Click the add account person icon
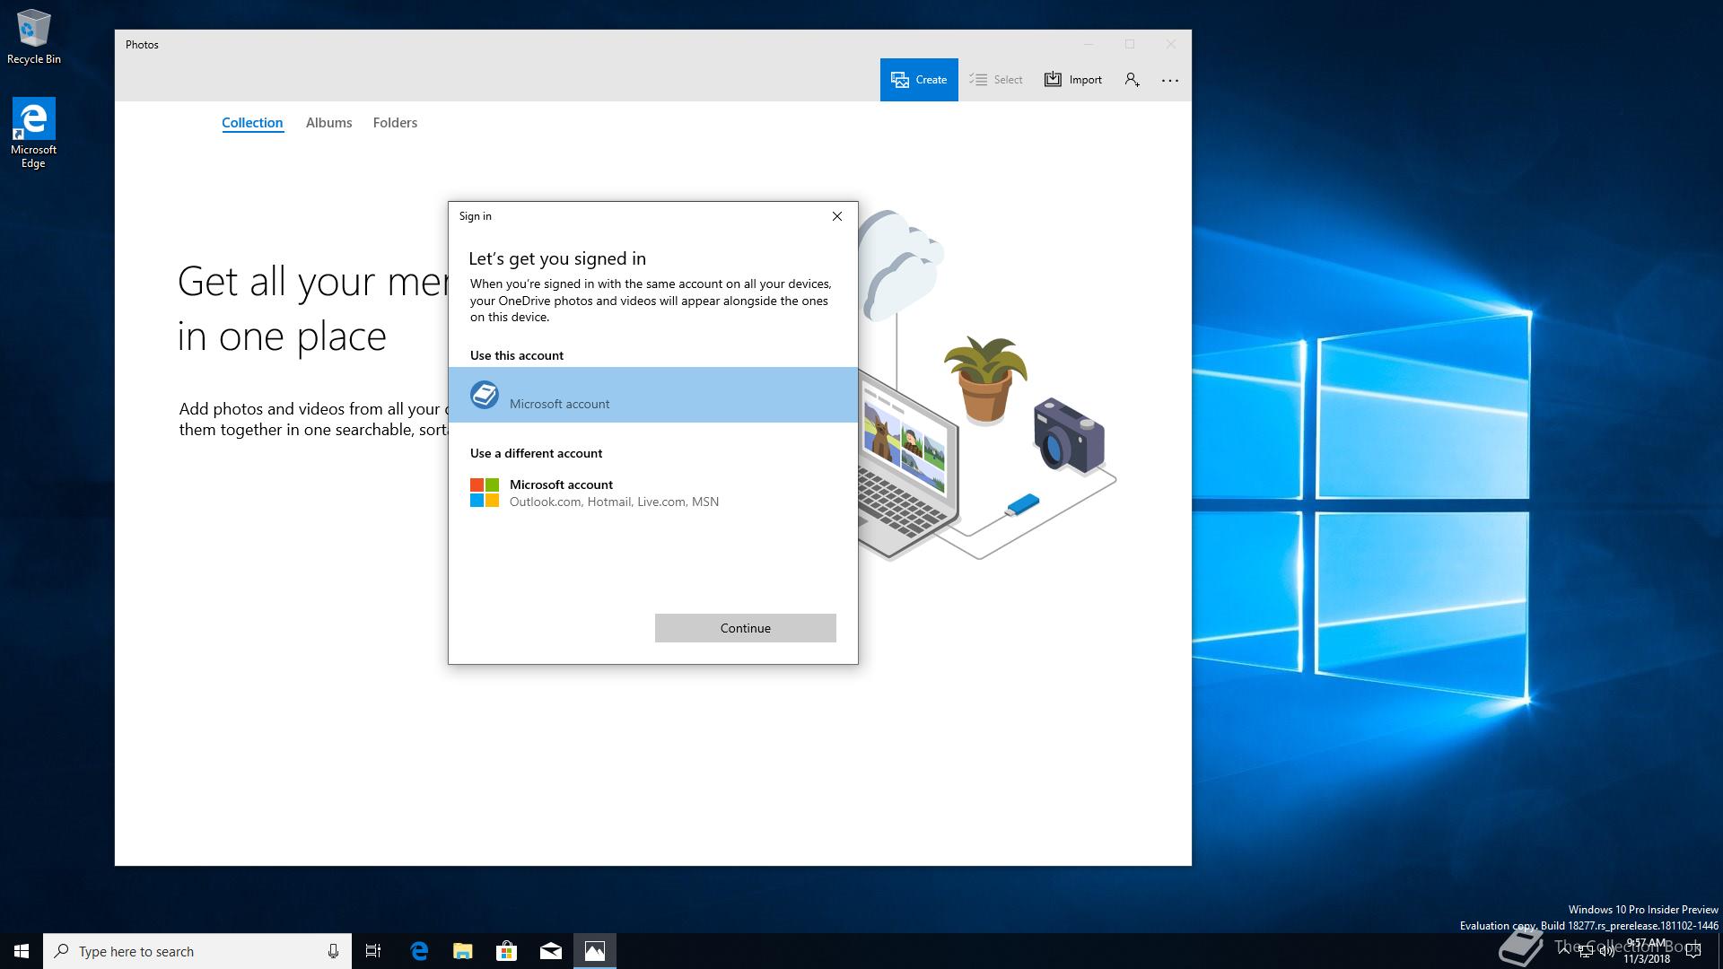The height and width of the screenshot is (969, 1723). (1133, 80)
